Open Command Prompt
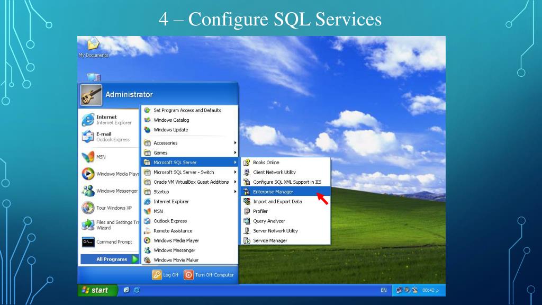 [x=109, y=241]
